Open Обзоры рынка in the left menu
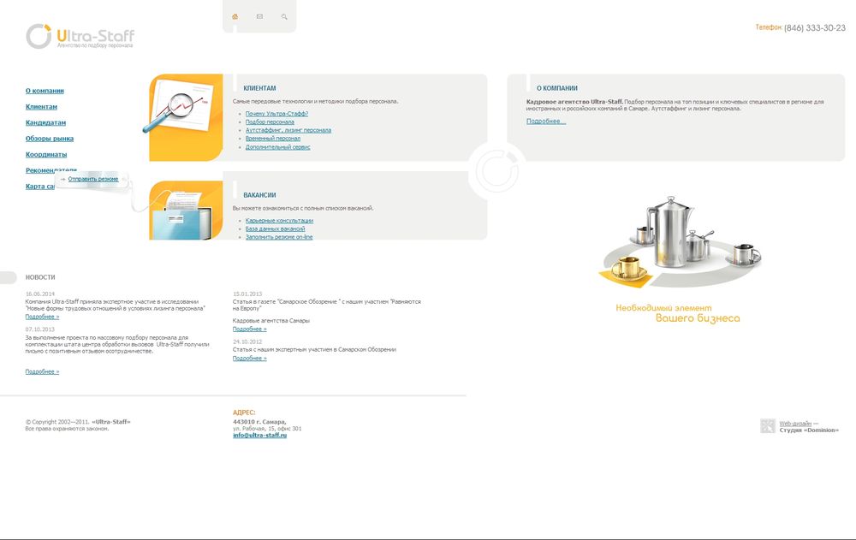This screenshot has width=856, height=540. pos(49,139)
